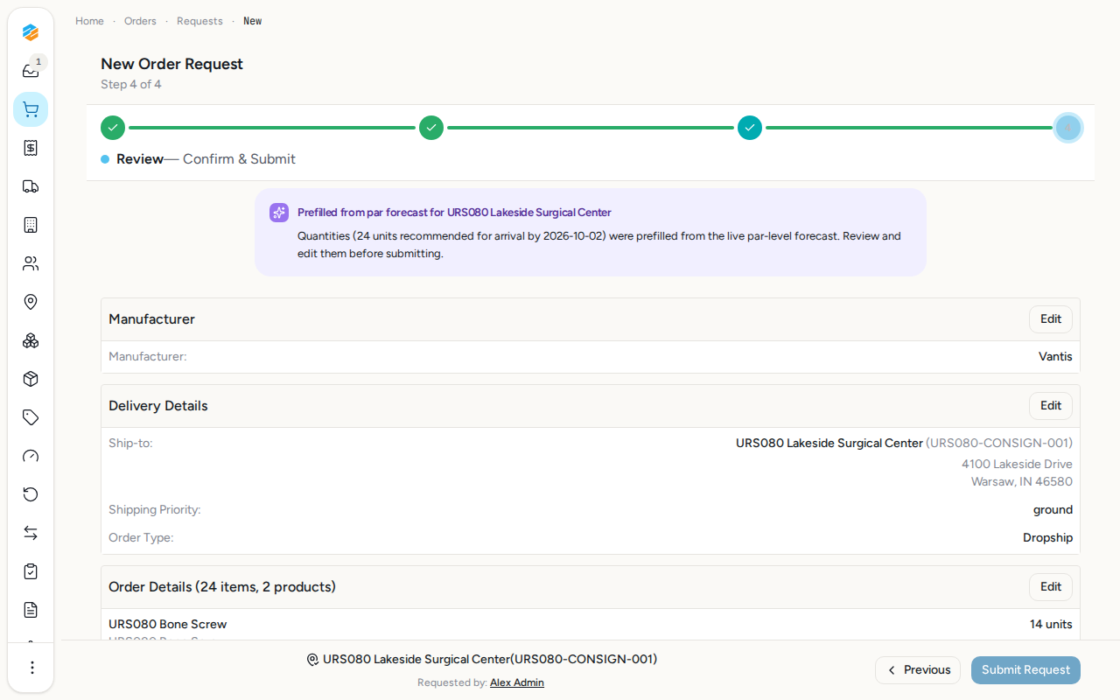Jump to second completed wizard step
1120x700 pixels.
431,128
